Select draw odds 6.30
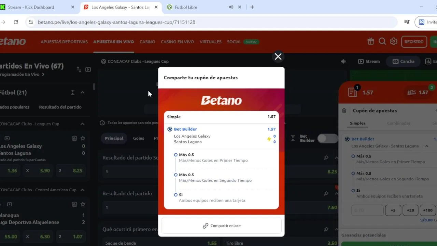 pyautogui.click(x=38, y=236)
